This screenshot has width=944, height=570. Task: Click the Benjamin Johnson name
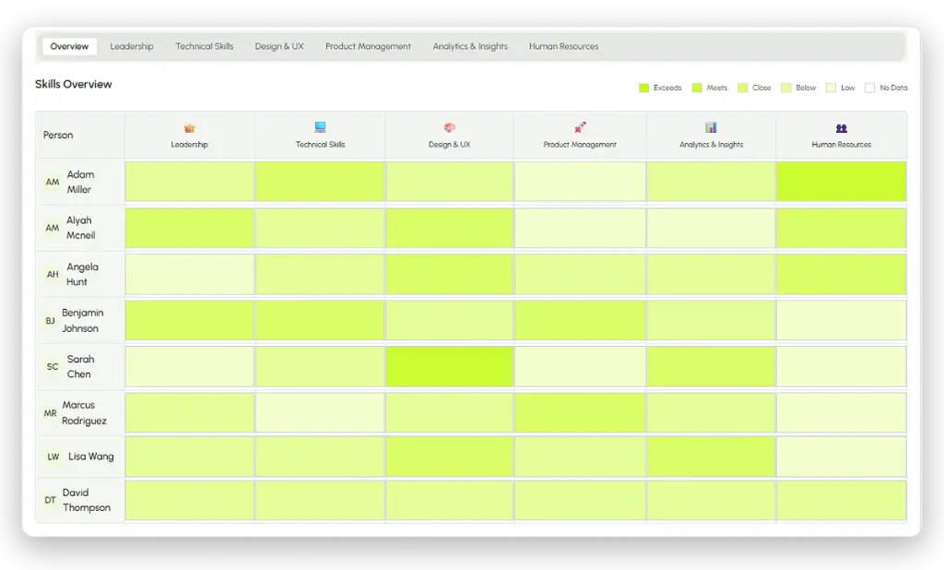(82, 321)
